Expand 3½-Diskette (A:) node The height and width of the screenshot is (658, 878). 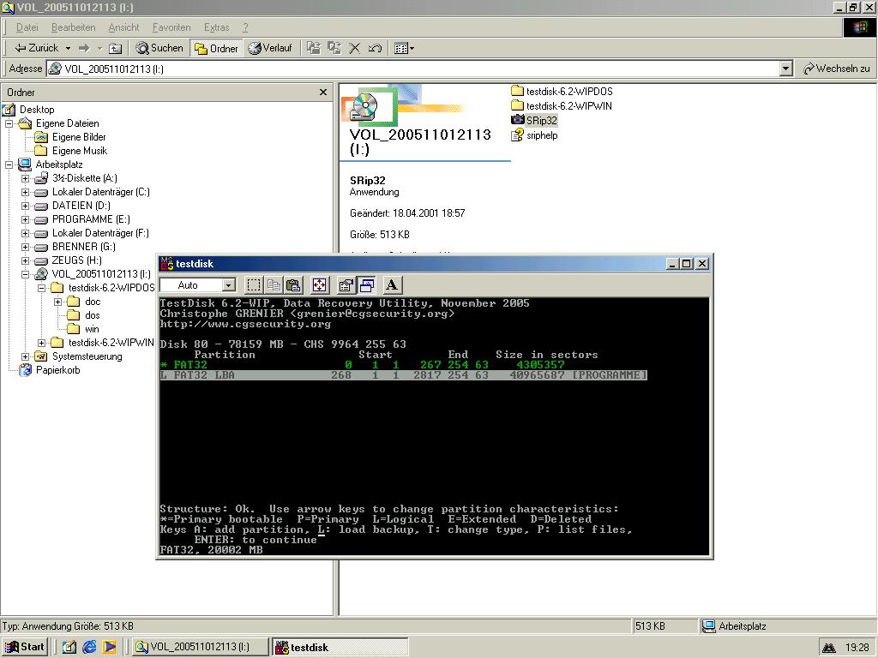25,178
